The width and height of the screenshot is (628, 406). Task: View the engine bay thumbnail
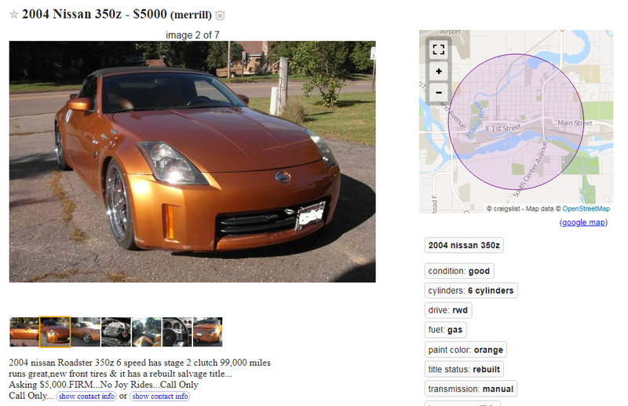116,332
